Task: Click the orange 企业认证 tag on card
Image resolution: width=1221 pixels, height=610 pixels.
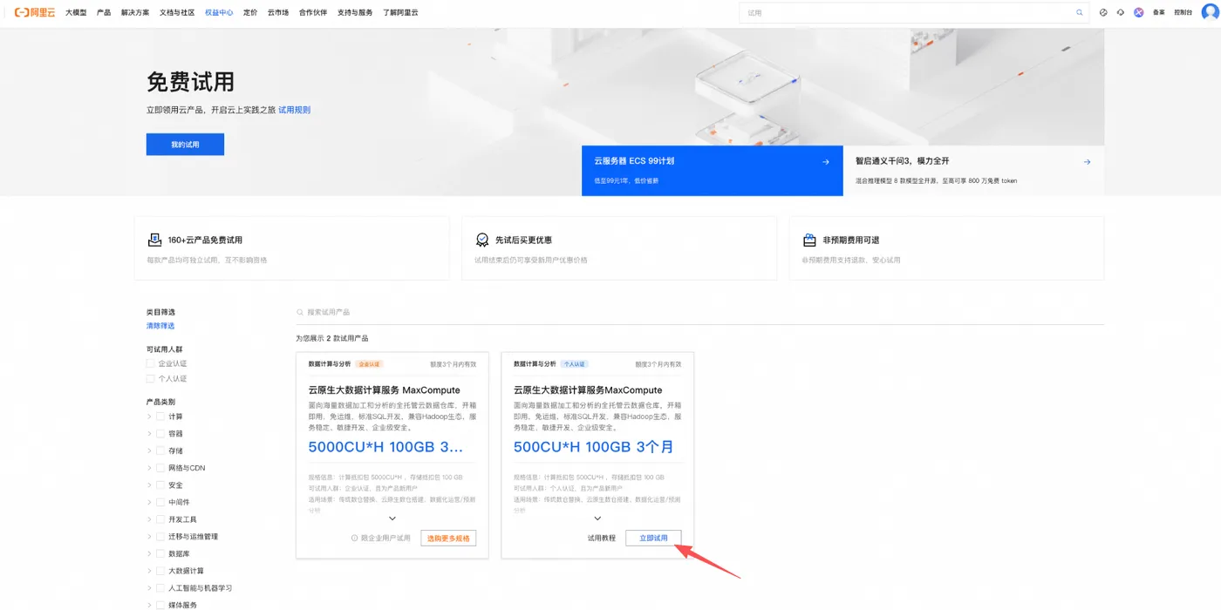Action: 369,364
